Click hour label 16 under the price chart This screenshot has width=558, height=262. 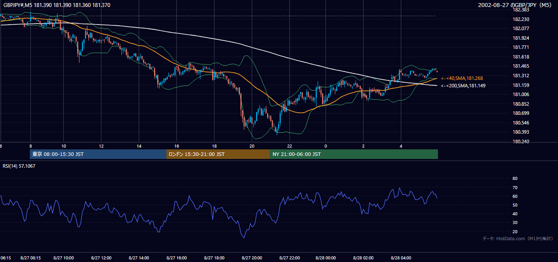point(176,146)
